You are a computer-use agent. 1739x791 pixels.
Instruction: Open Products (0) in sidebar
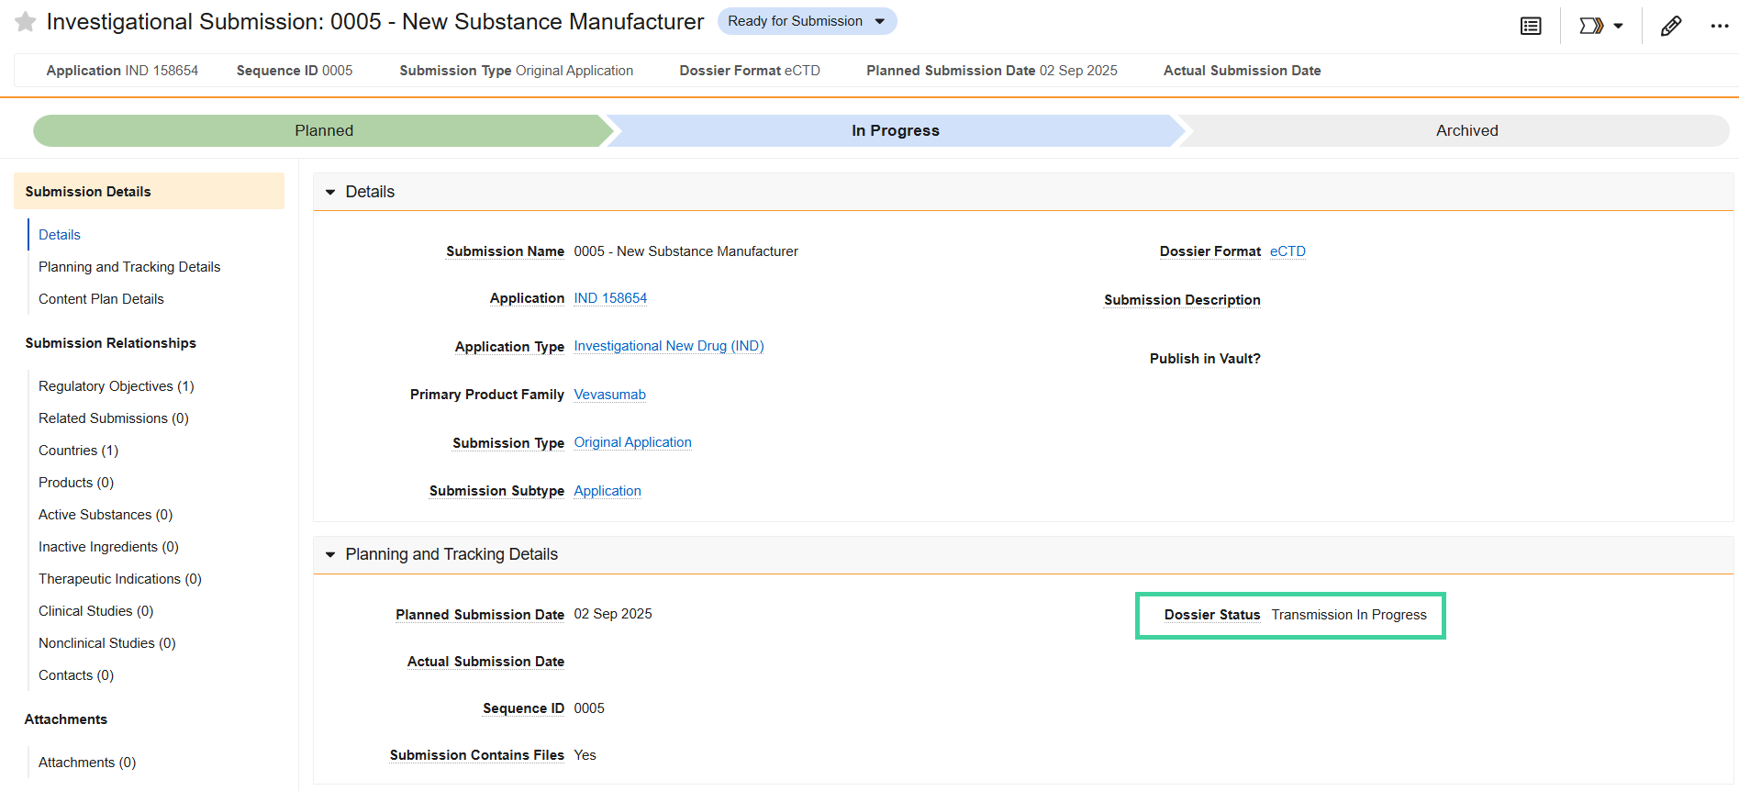tap(76, 483)
